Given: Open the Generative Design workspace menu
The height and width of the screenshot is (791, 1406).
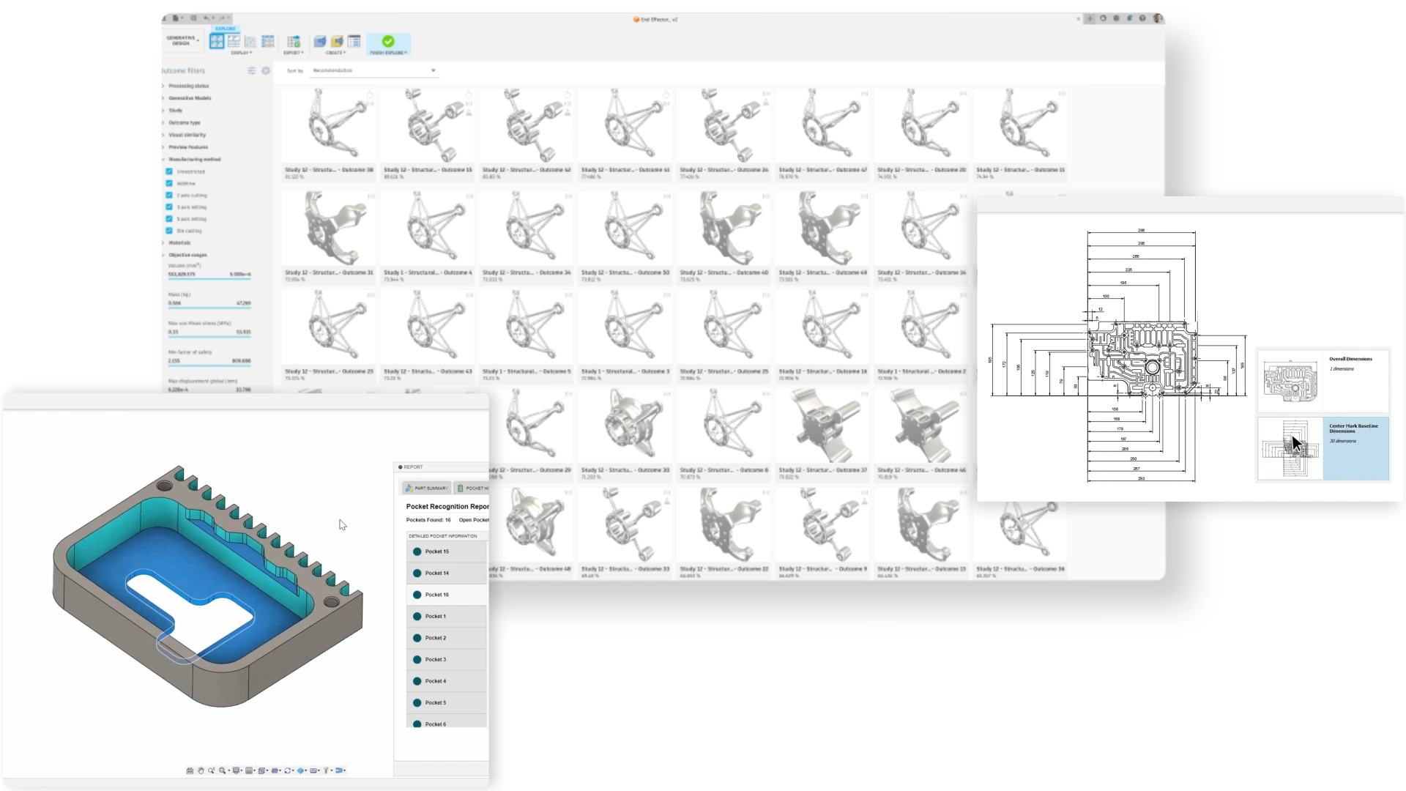Looking at the screenshot, I should pyautogui.click(x=182, y=41).
